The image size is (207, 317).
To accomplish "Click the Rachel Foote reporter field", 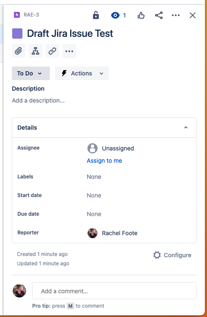I will pyautogui.click(x=112, y=233).
